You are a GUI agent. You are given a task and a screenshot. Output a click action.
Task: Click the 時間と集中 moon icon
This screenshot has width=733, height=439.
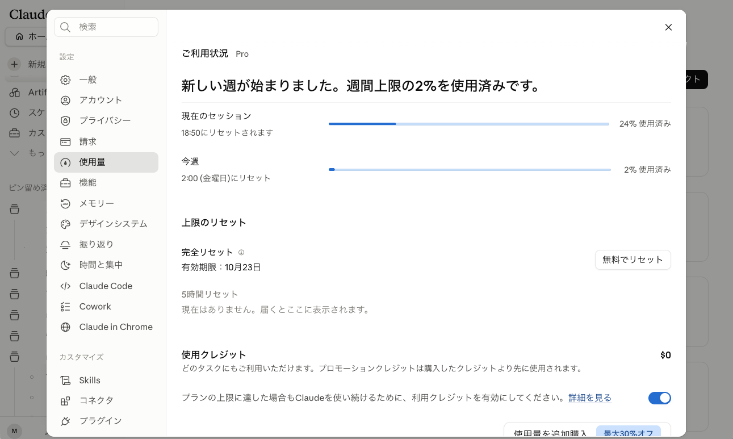click(65, 265)
